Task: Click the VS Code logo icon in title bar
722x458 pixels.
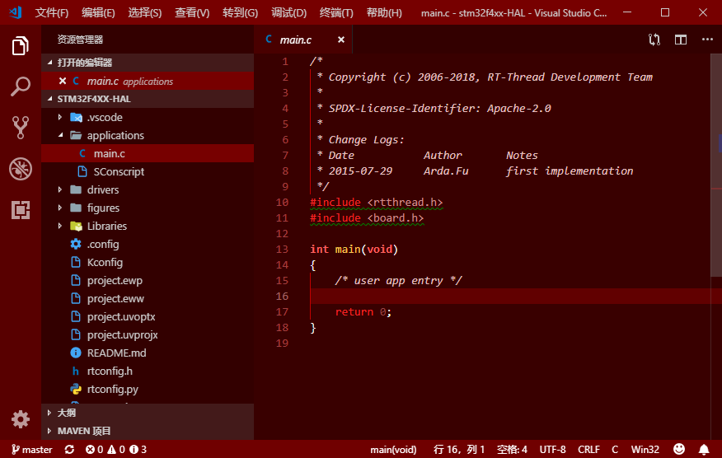Action: pos(15,12)
